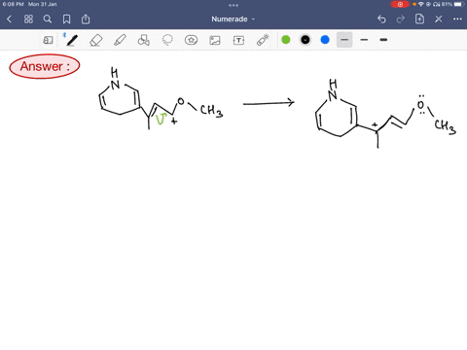This screenshot has width=467, height=350.
Task: Select the Pen tool
Action: (72, 40)
